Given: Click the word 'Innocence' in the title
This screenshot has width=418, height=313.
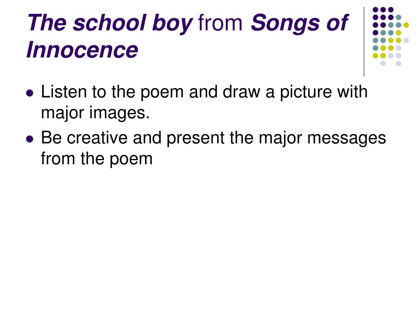Looking at the screenshot, I should click(x=82, y=50).
